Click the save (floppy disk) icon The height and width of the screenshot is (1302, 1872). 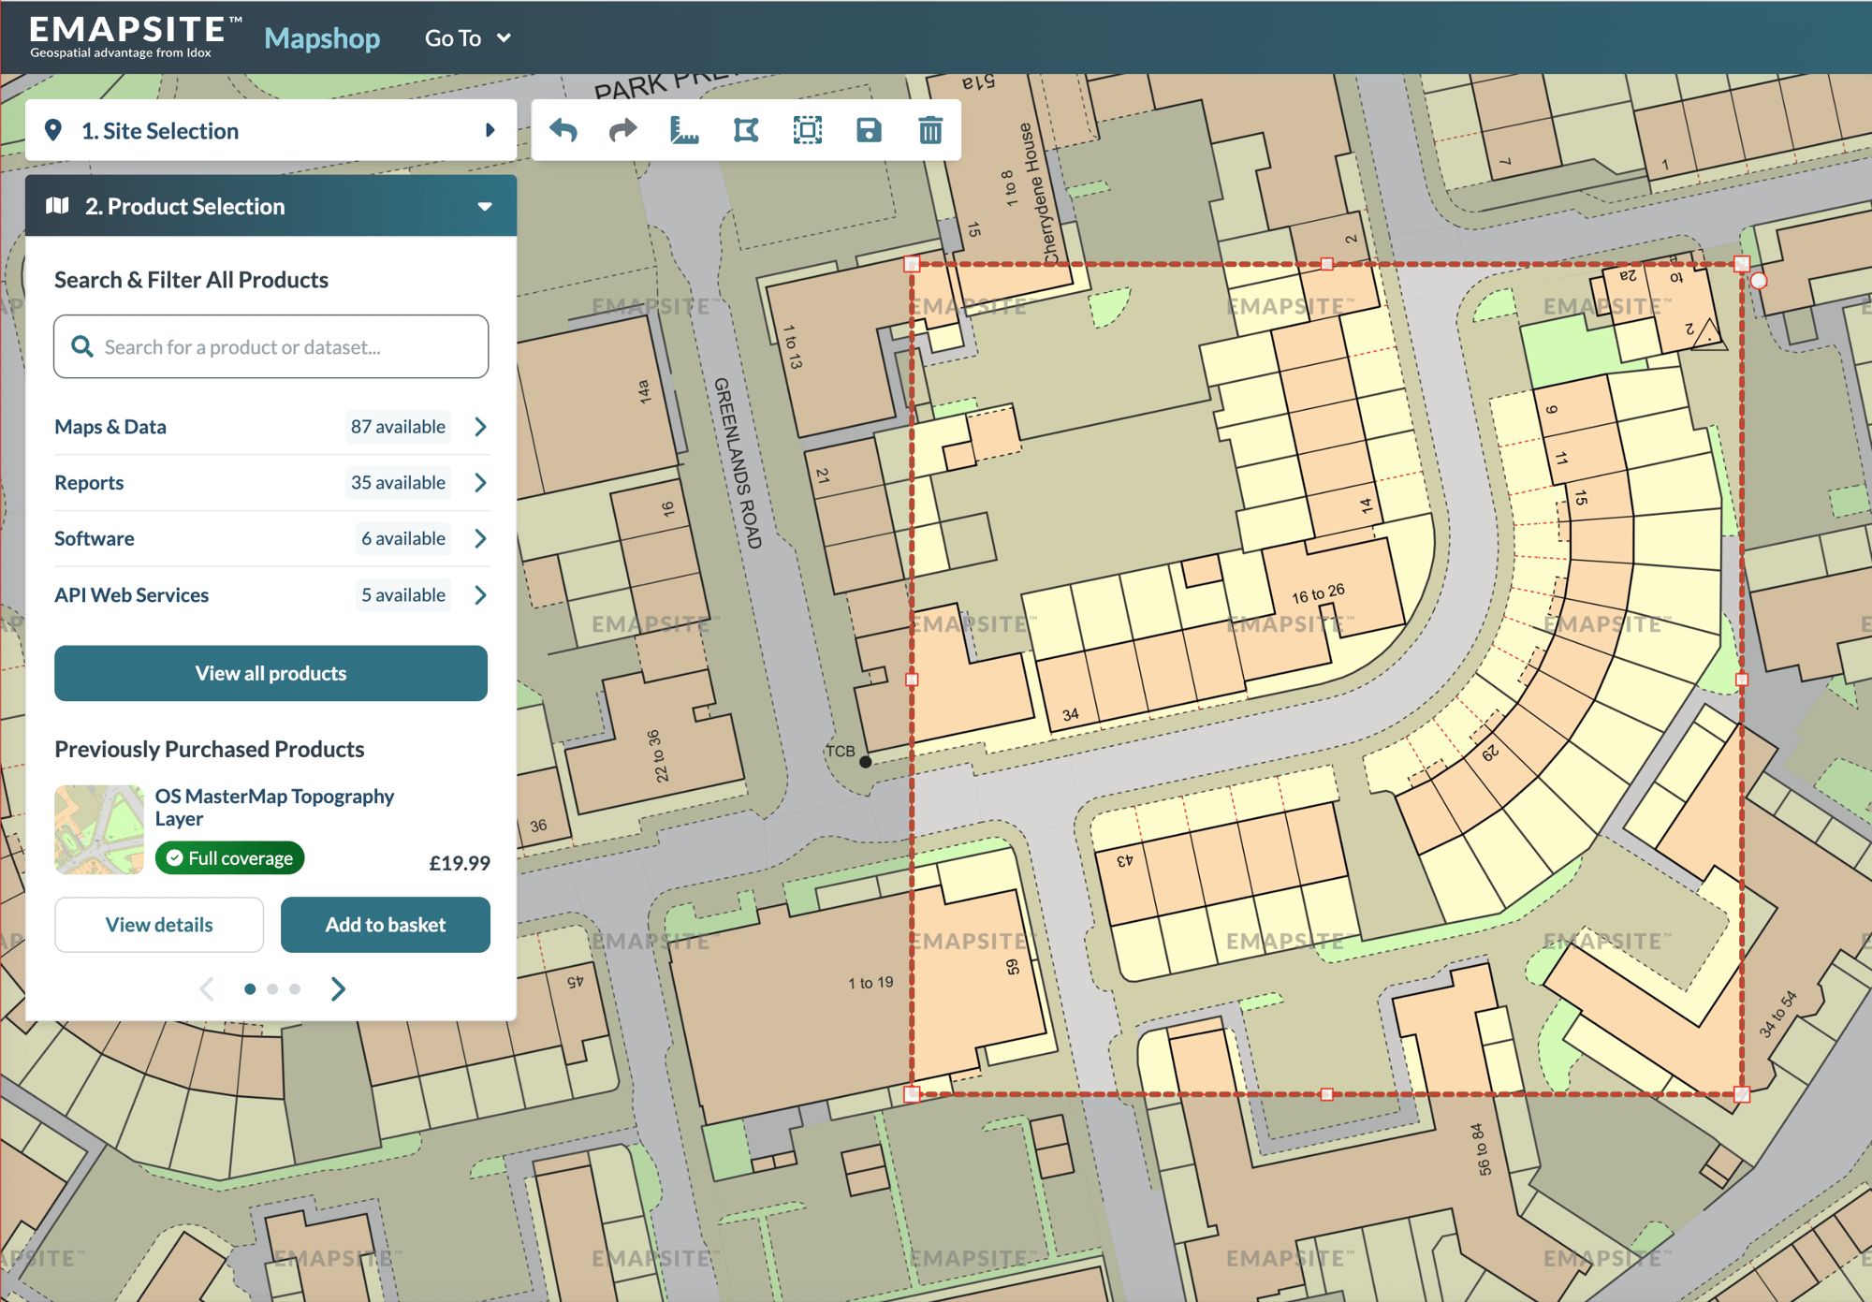[x=869, y=130]
